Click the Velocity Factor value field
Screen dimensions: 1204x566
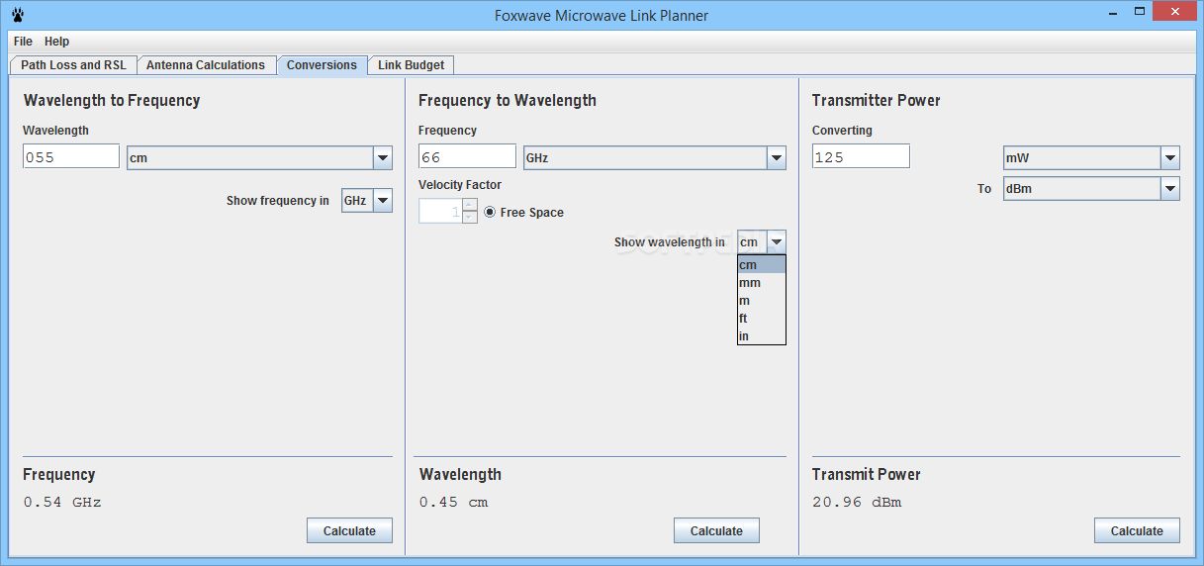tap(440, 212)
